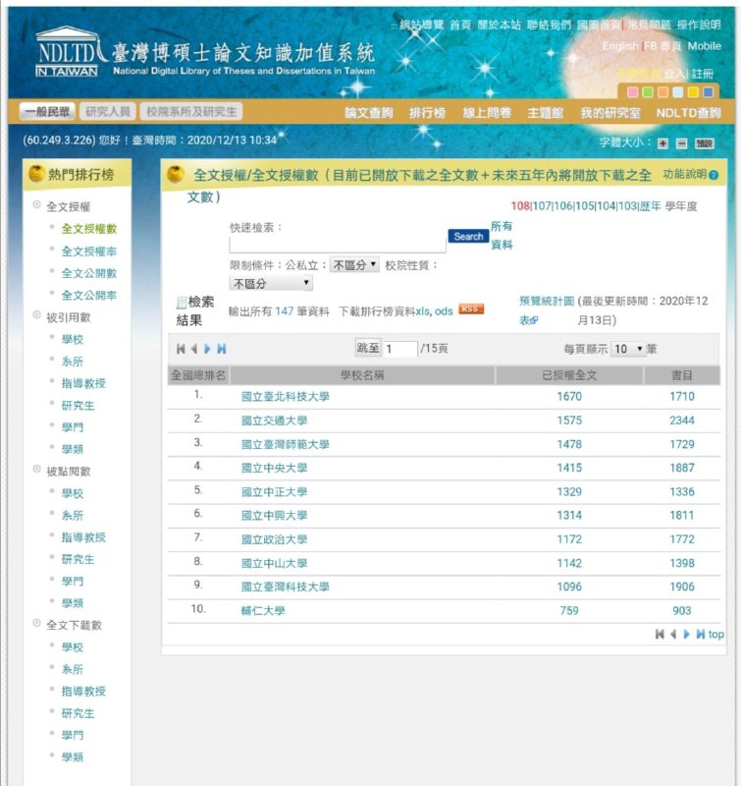741x786 pixels.
Task: Go to first page via top pager icon
Action: tap(181, 349)
